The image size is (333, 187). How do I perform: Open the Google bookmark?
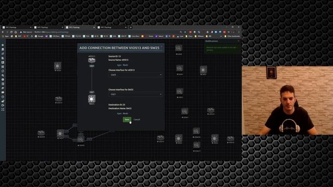pyautogui.click(x=39, y=36)
